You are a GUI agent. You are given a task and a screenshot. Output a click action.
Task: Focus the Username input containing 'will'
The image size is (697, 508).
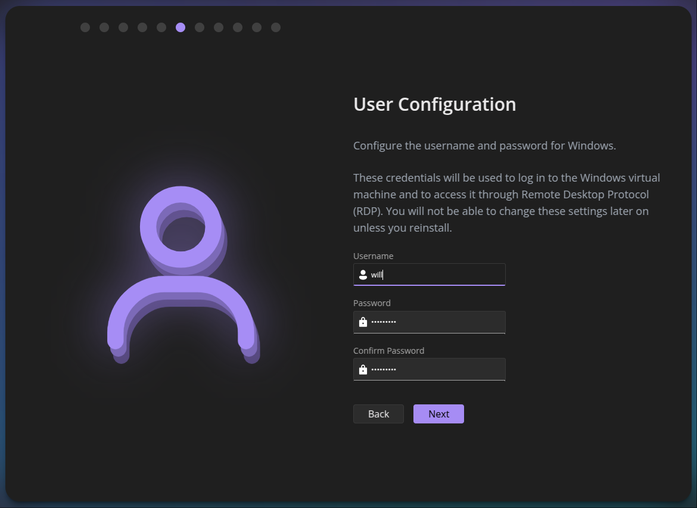click(436, 275)
